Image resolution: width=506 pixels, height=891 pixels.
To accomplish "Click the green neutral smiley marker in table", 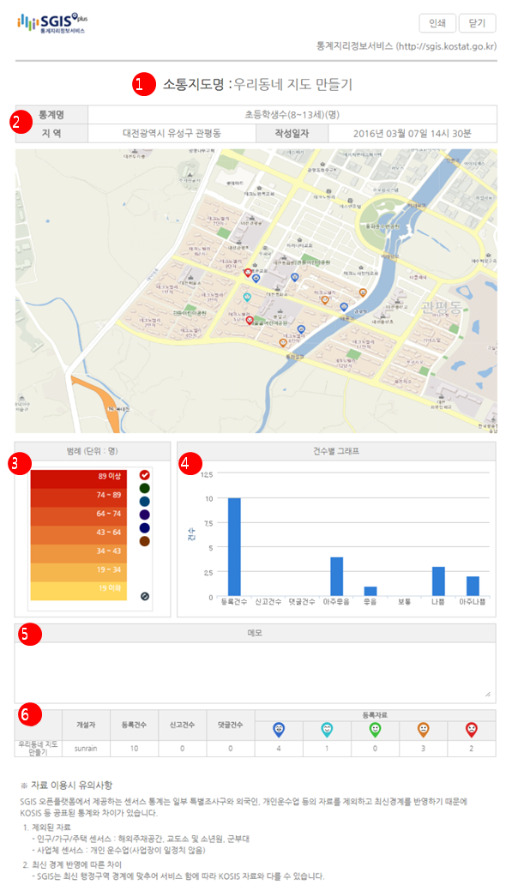I will pos(375,729).
